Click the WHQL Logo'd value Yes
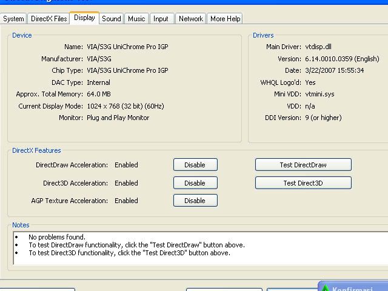Viewport: 388px width, 291px height. 310,82
